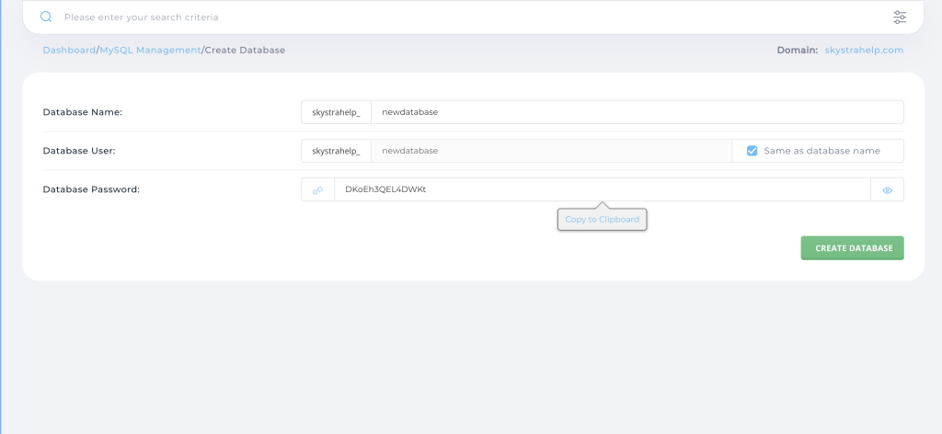Click the Create Database breadcrumb item
Image resolution: width=942 pixels, height=434 pixels.
click(x=245, y=50)
